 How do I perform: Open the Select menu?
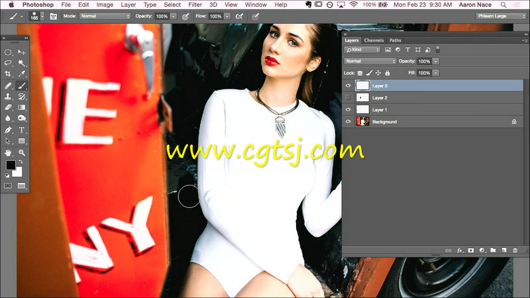pos(172,5)
